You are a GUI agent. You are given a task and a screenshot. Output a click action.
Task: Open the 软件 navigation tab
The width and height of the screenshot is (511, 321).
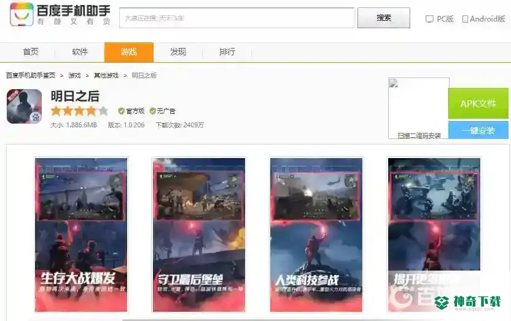(x=80, y=52)
